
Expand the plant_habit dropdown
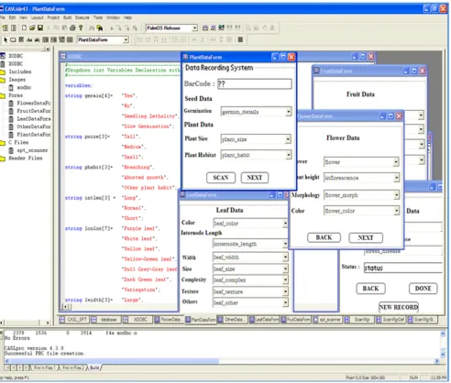pyautogui.click(x=288, y=155)
